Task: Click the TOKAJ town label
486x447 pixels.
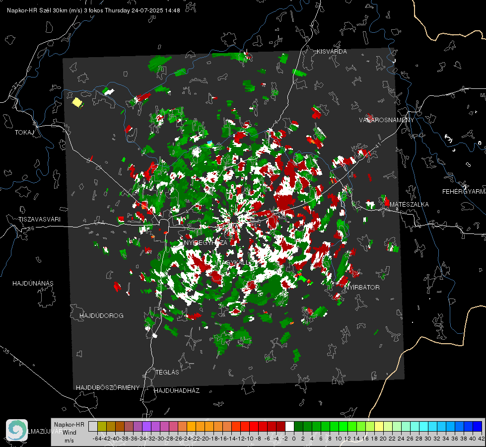Action: [x=24, y=133]
